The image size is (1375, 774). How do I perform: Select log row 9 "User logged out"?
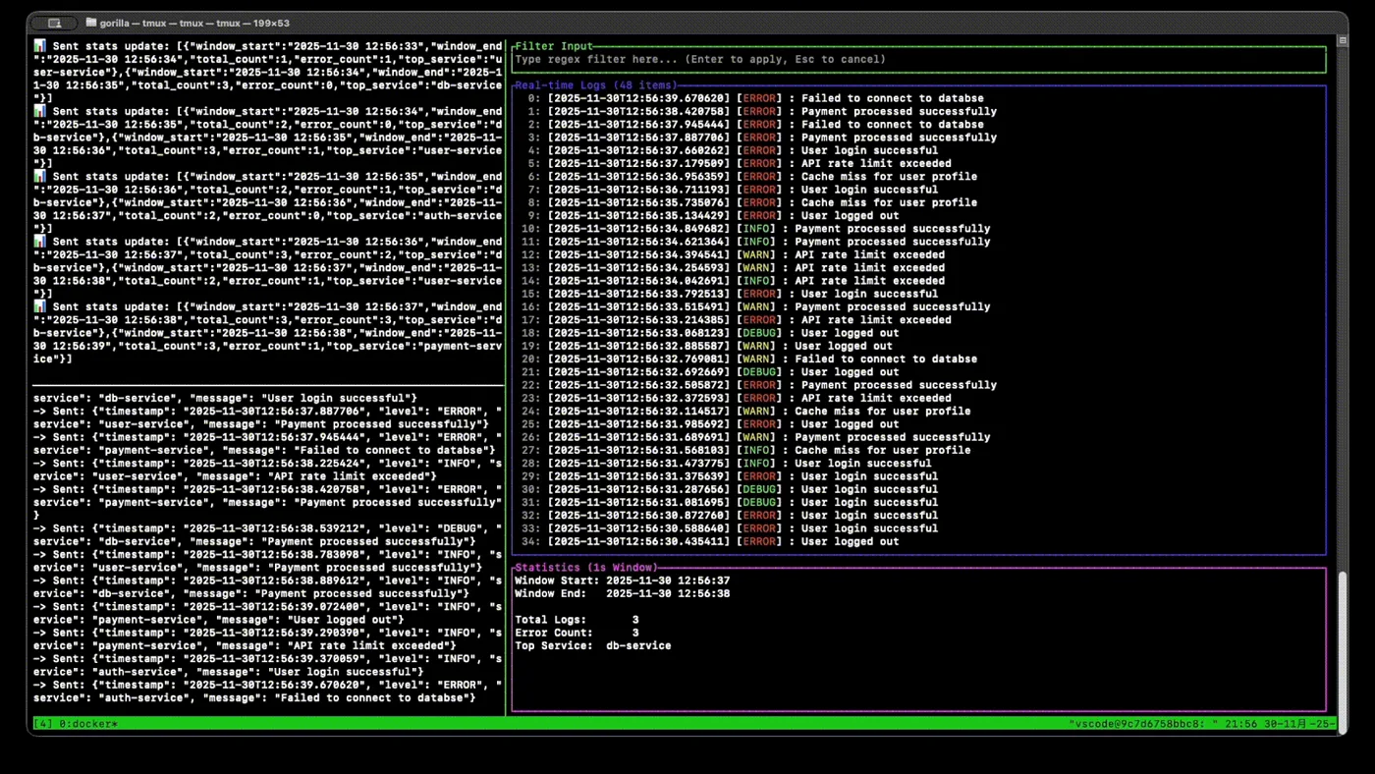(713, 215)
